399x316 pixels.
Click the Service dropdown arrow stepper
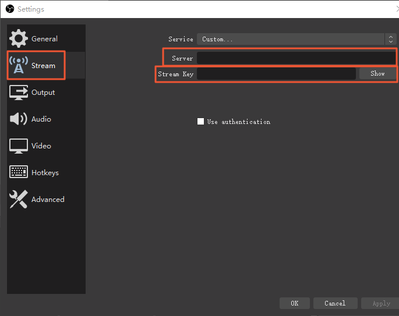click(391, 39)
